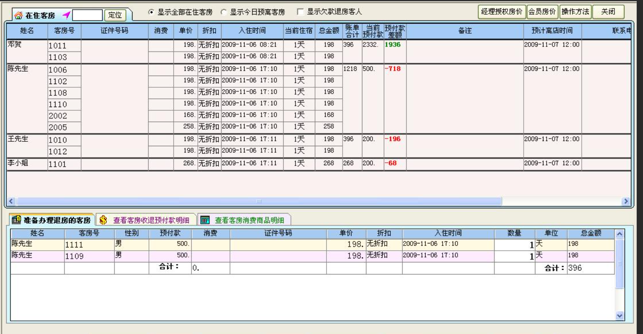Click unit price 168 for room 2002
Screen dimensions: 643x334
click(189, 115)
